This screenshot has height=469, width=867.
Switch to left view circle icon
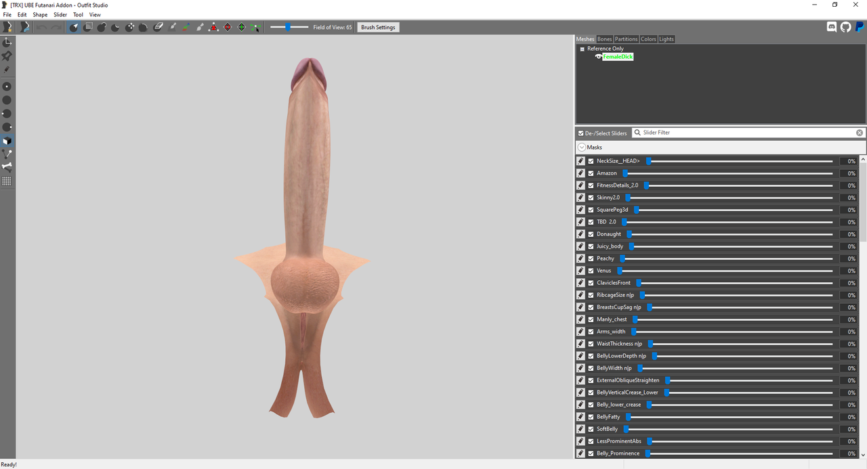tap(7, 114)
